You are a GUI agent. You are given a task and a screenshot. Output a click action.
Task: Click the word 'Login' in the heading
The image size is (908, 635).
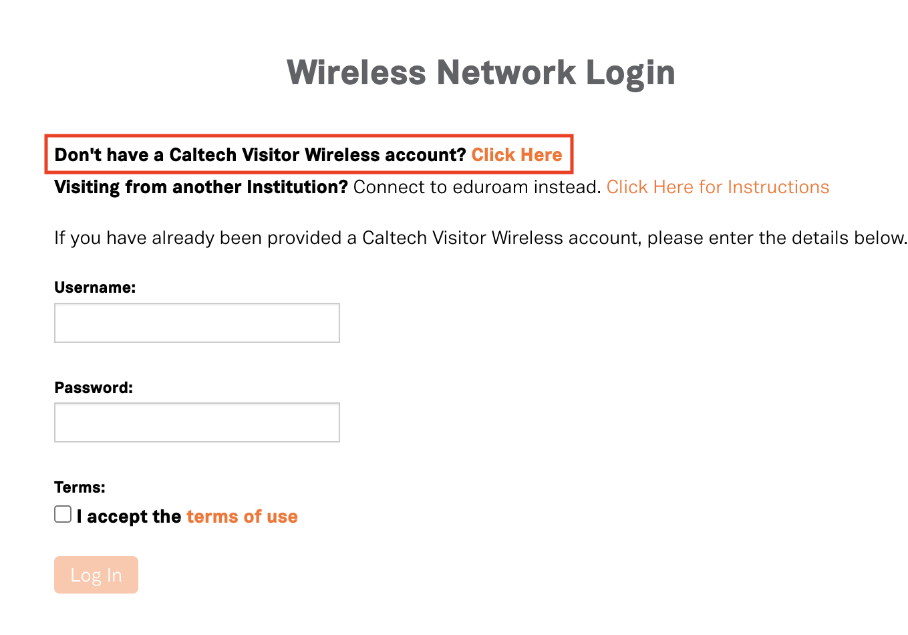pos(631,72)
